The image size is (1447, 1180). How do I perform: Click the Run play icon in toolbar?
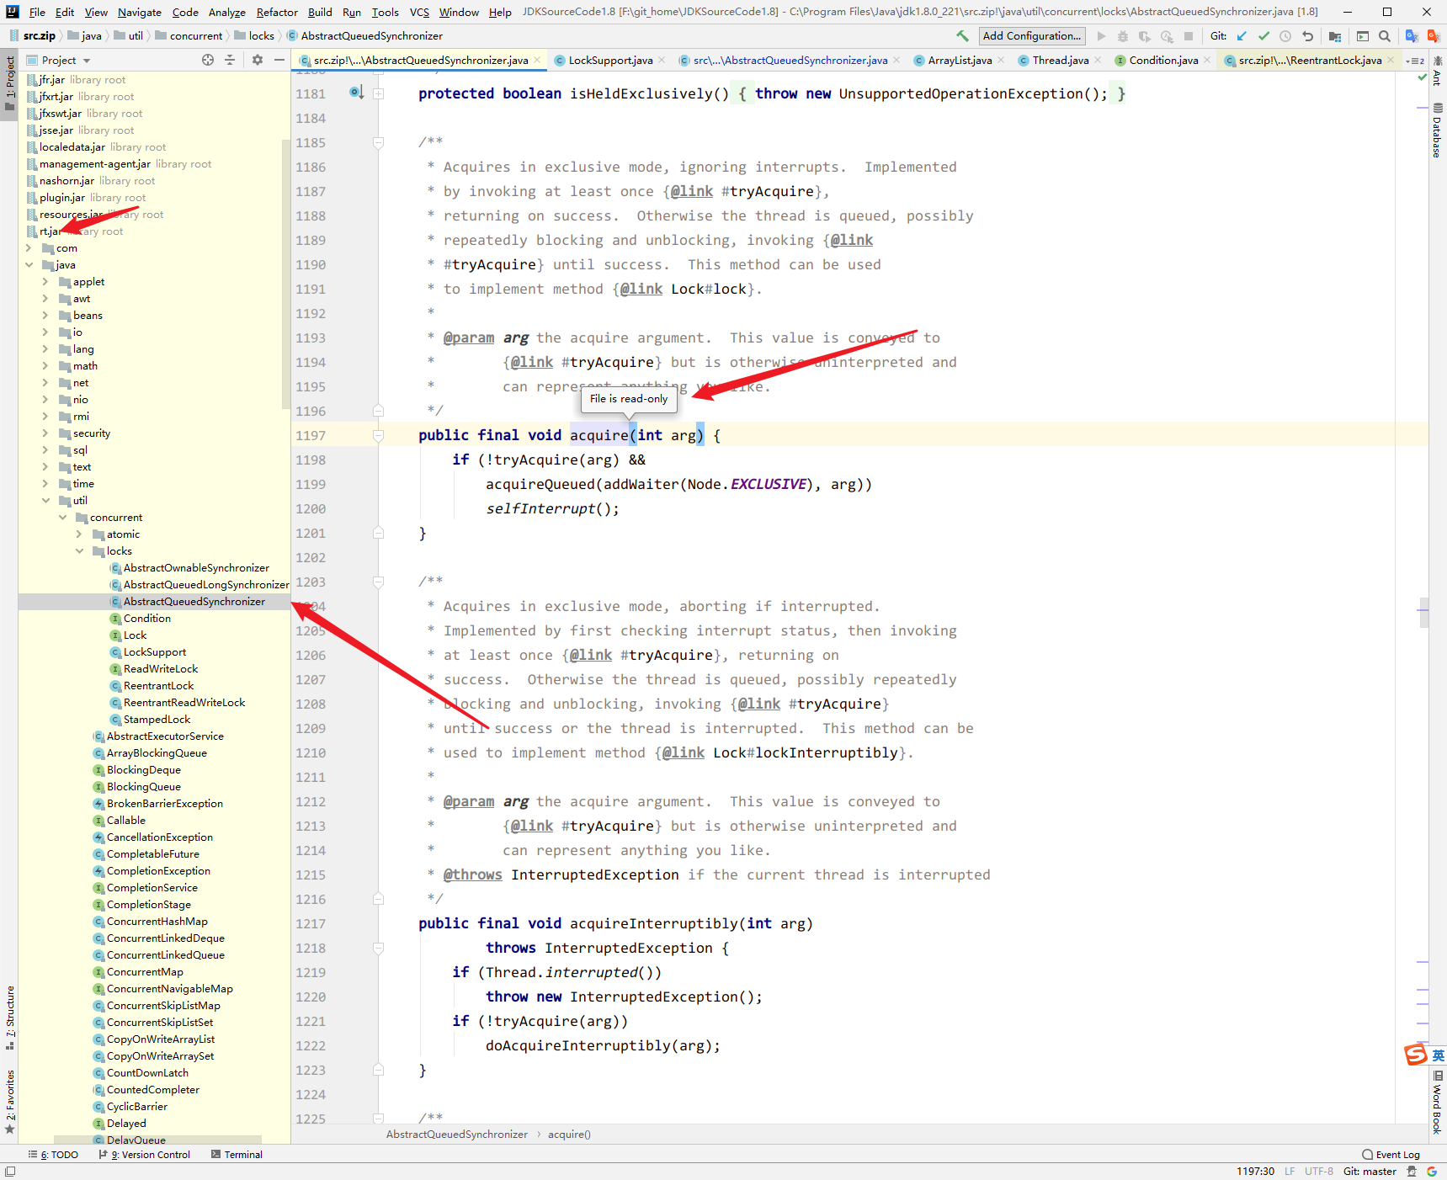[1101, 36]
